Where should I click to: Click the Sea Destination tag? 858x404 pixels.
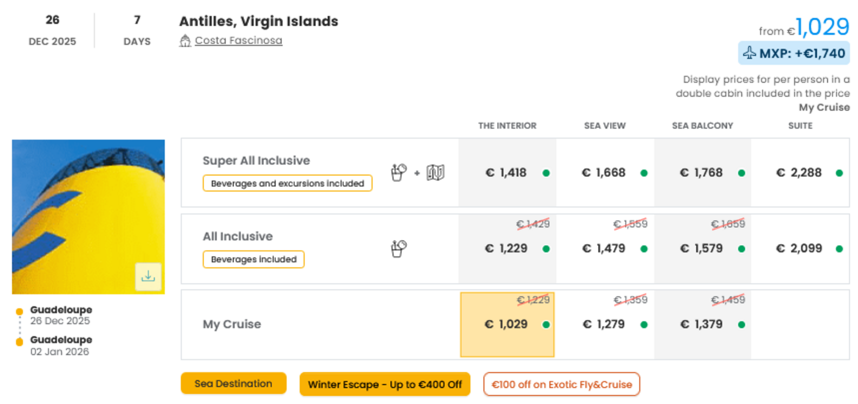click(234, 384)
